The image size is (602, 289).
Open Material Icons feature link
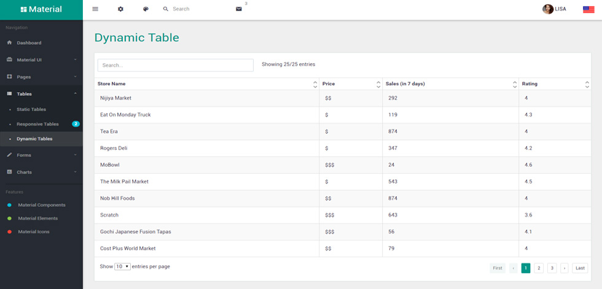click(34, 232)
